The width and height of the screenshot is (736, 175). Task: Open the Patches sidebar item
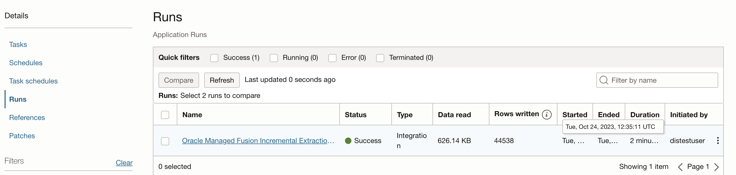coord(22,136)
